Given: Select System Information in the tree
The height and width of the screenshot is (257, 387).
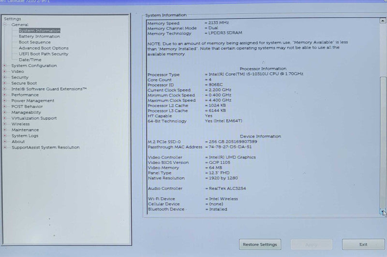Looking at the screenshot, I should (x=40, y=30).
